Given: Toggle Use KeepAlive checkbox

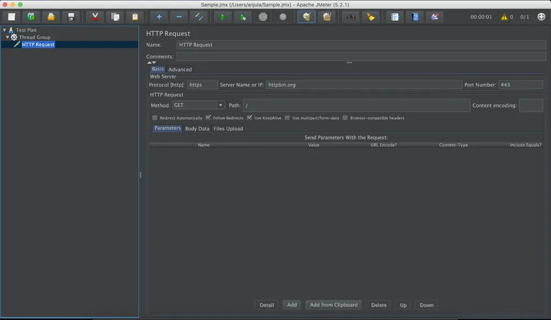Looking at the screenshot, I should 250,118.
